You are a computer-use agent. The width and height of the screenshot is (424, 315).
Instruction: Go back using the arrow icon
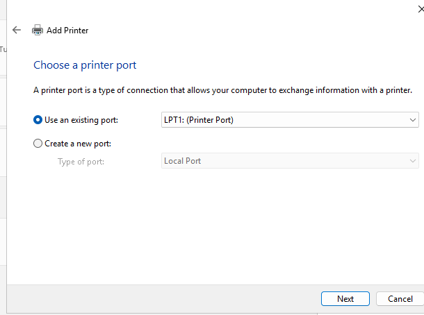tap(17, 30)
